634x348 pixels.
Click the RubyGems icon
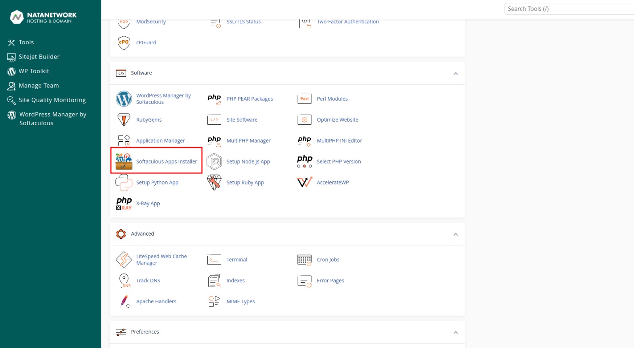[124, 120]
